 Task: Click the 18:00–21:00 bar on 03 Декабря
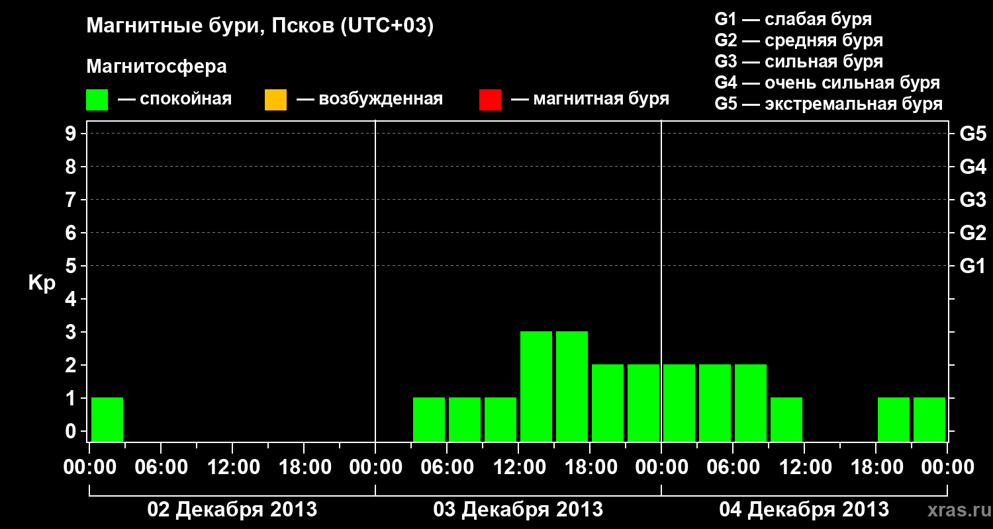(608, 403)
